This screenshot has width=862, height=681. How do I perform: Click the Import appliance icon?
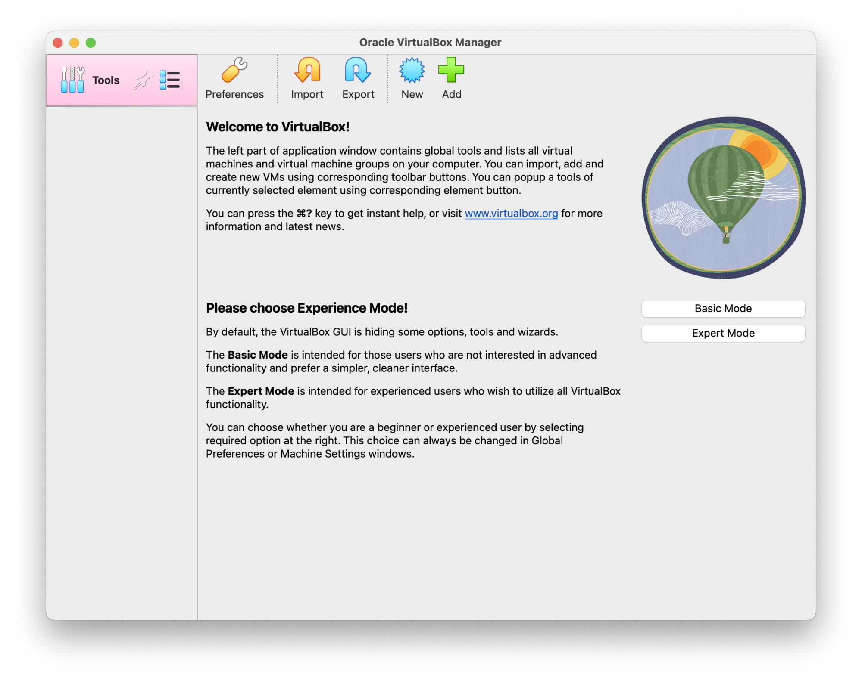coord(307,70)
